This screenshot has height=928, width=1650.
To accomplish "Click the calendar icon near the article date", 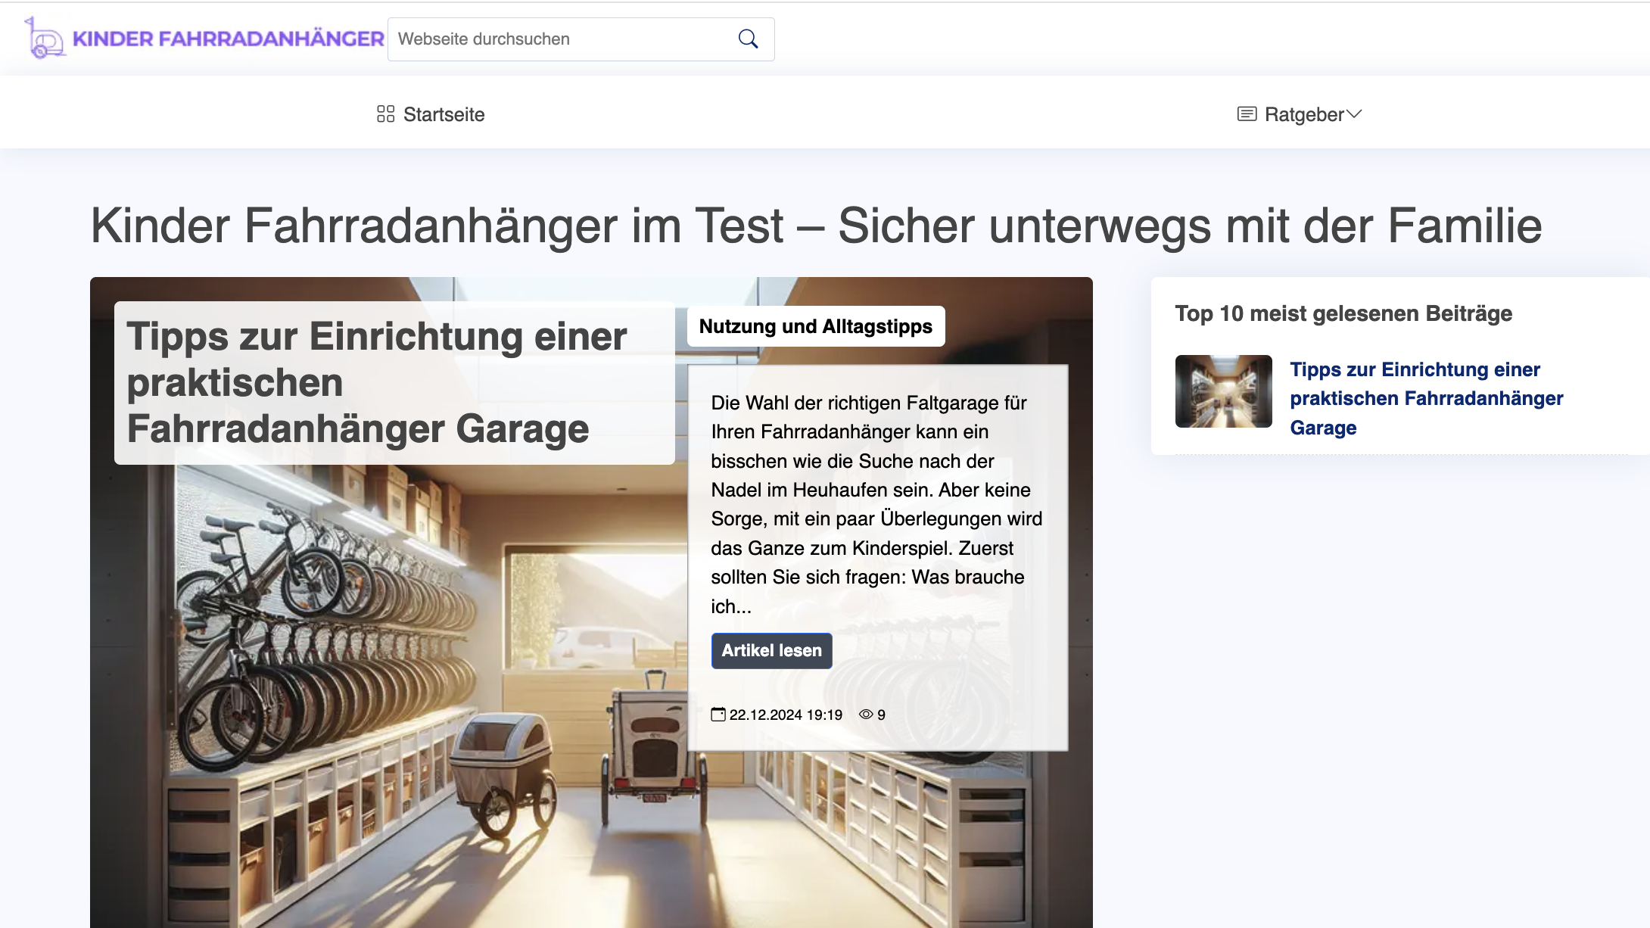I will pyautogui.click(x=720, y=714).
